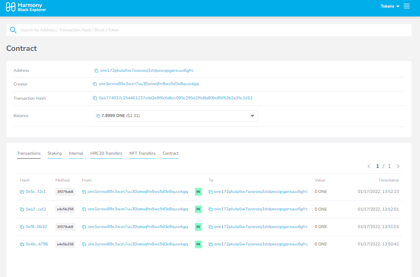Copy the balance value icon
The height and width of the screenshot is (277, 420).
(98, 116)
